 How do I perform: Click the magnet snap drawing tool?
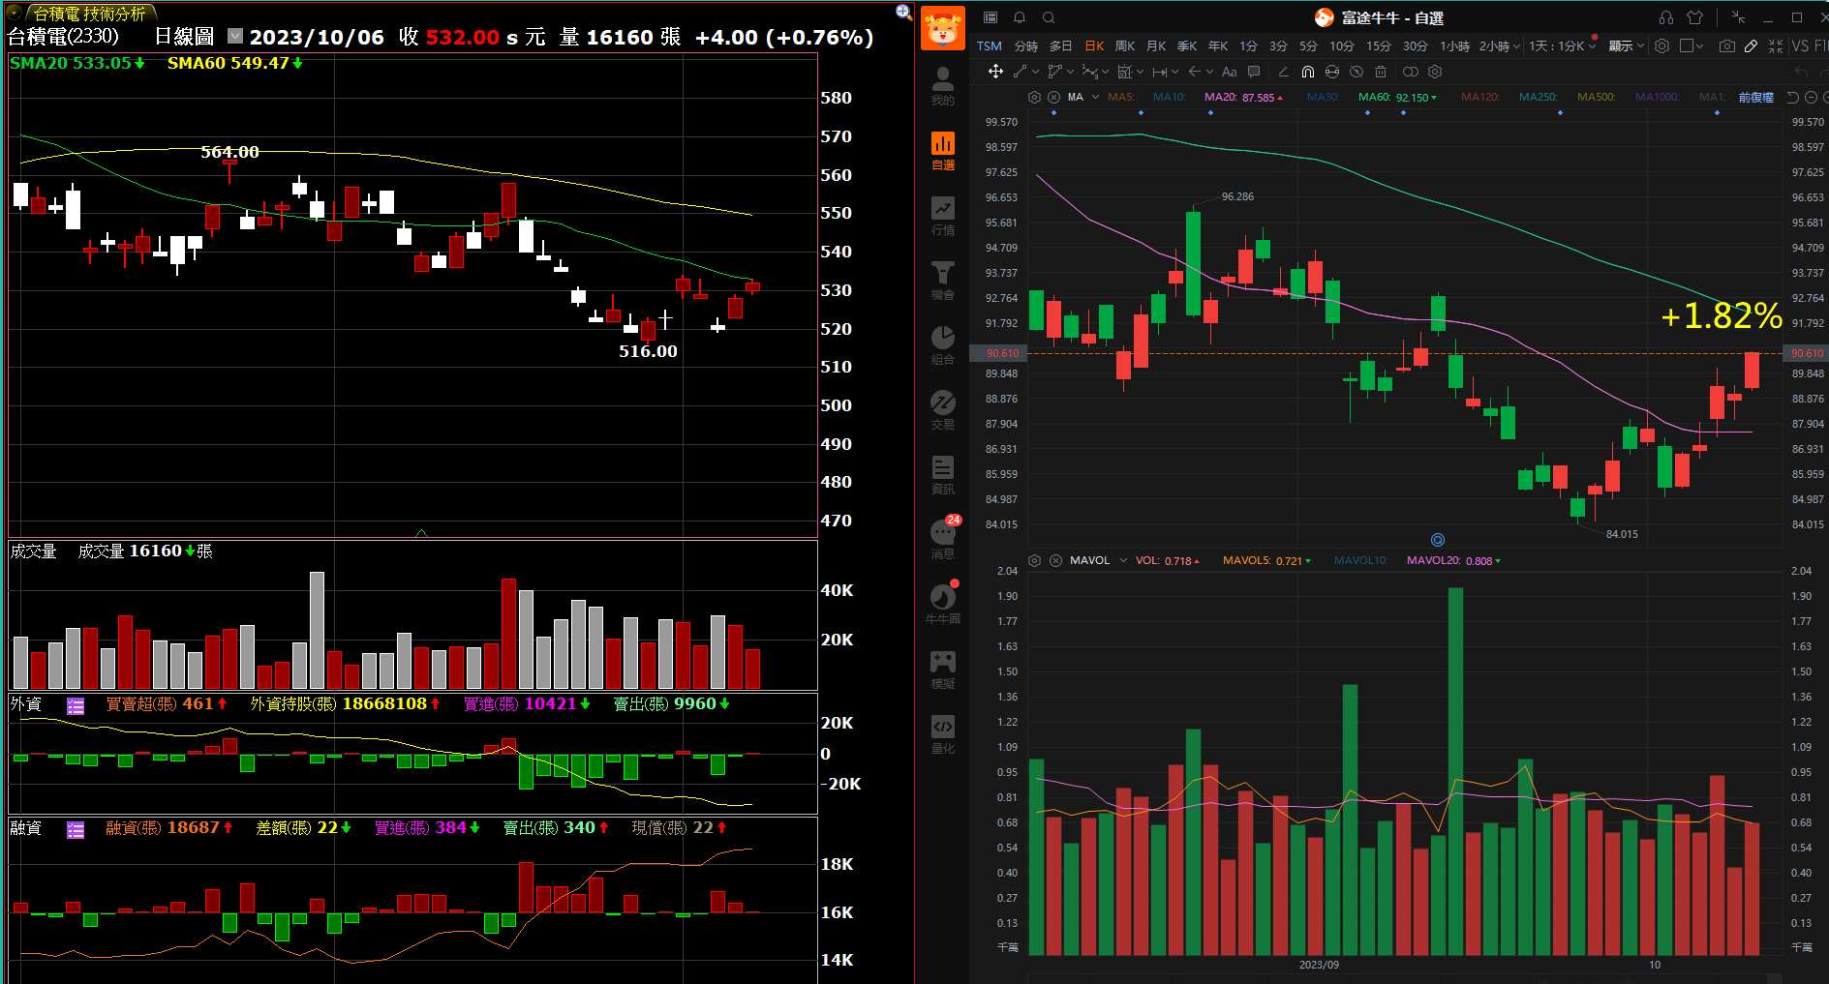click(x=1307, y=72)
